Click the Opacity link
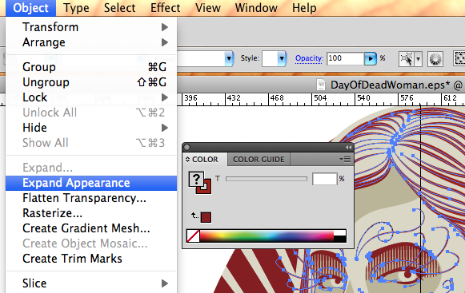 point(309,58)
